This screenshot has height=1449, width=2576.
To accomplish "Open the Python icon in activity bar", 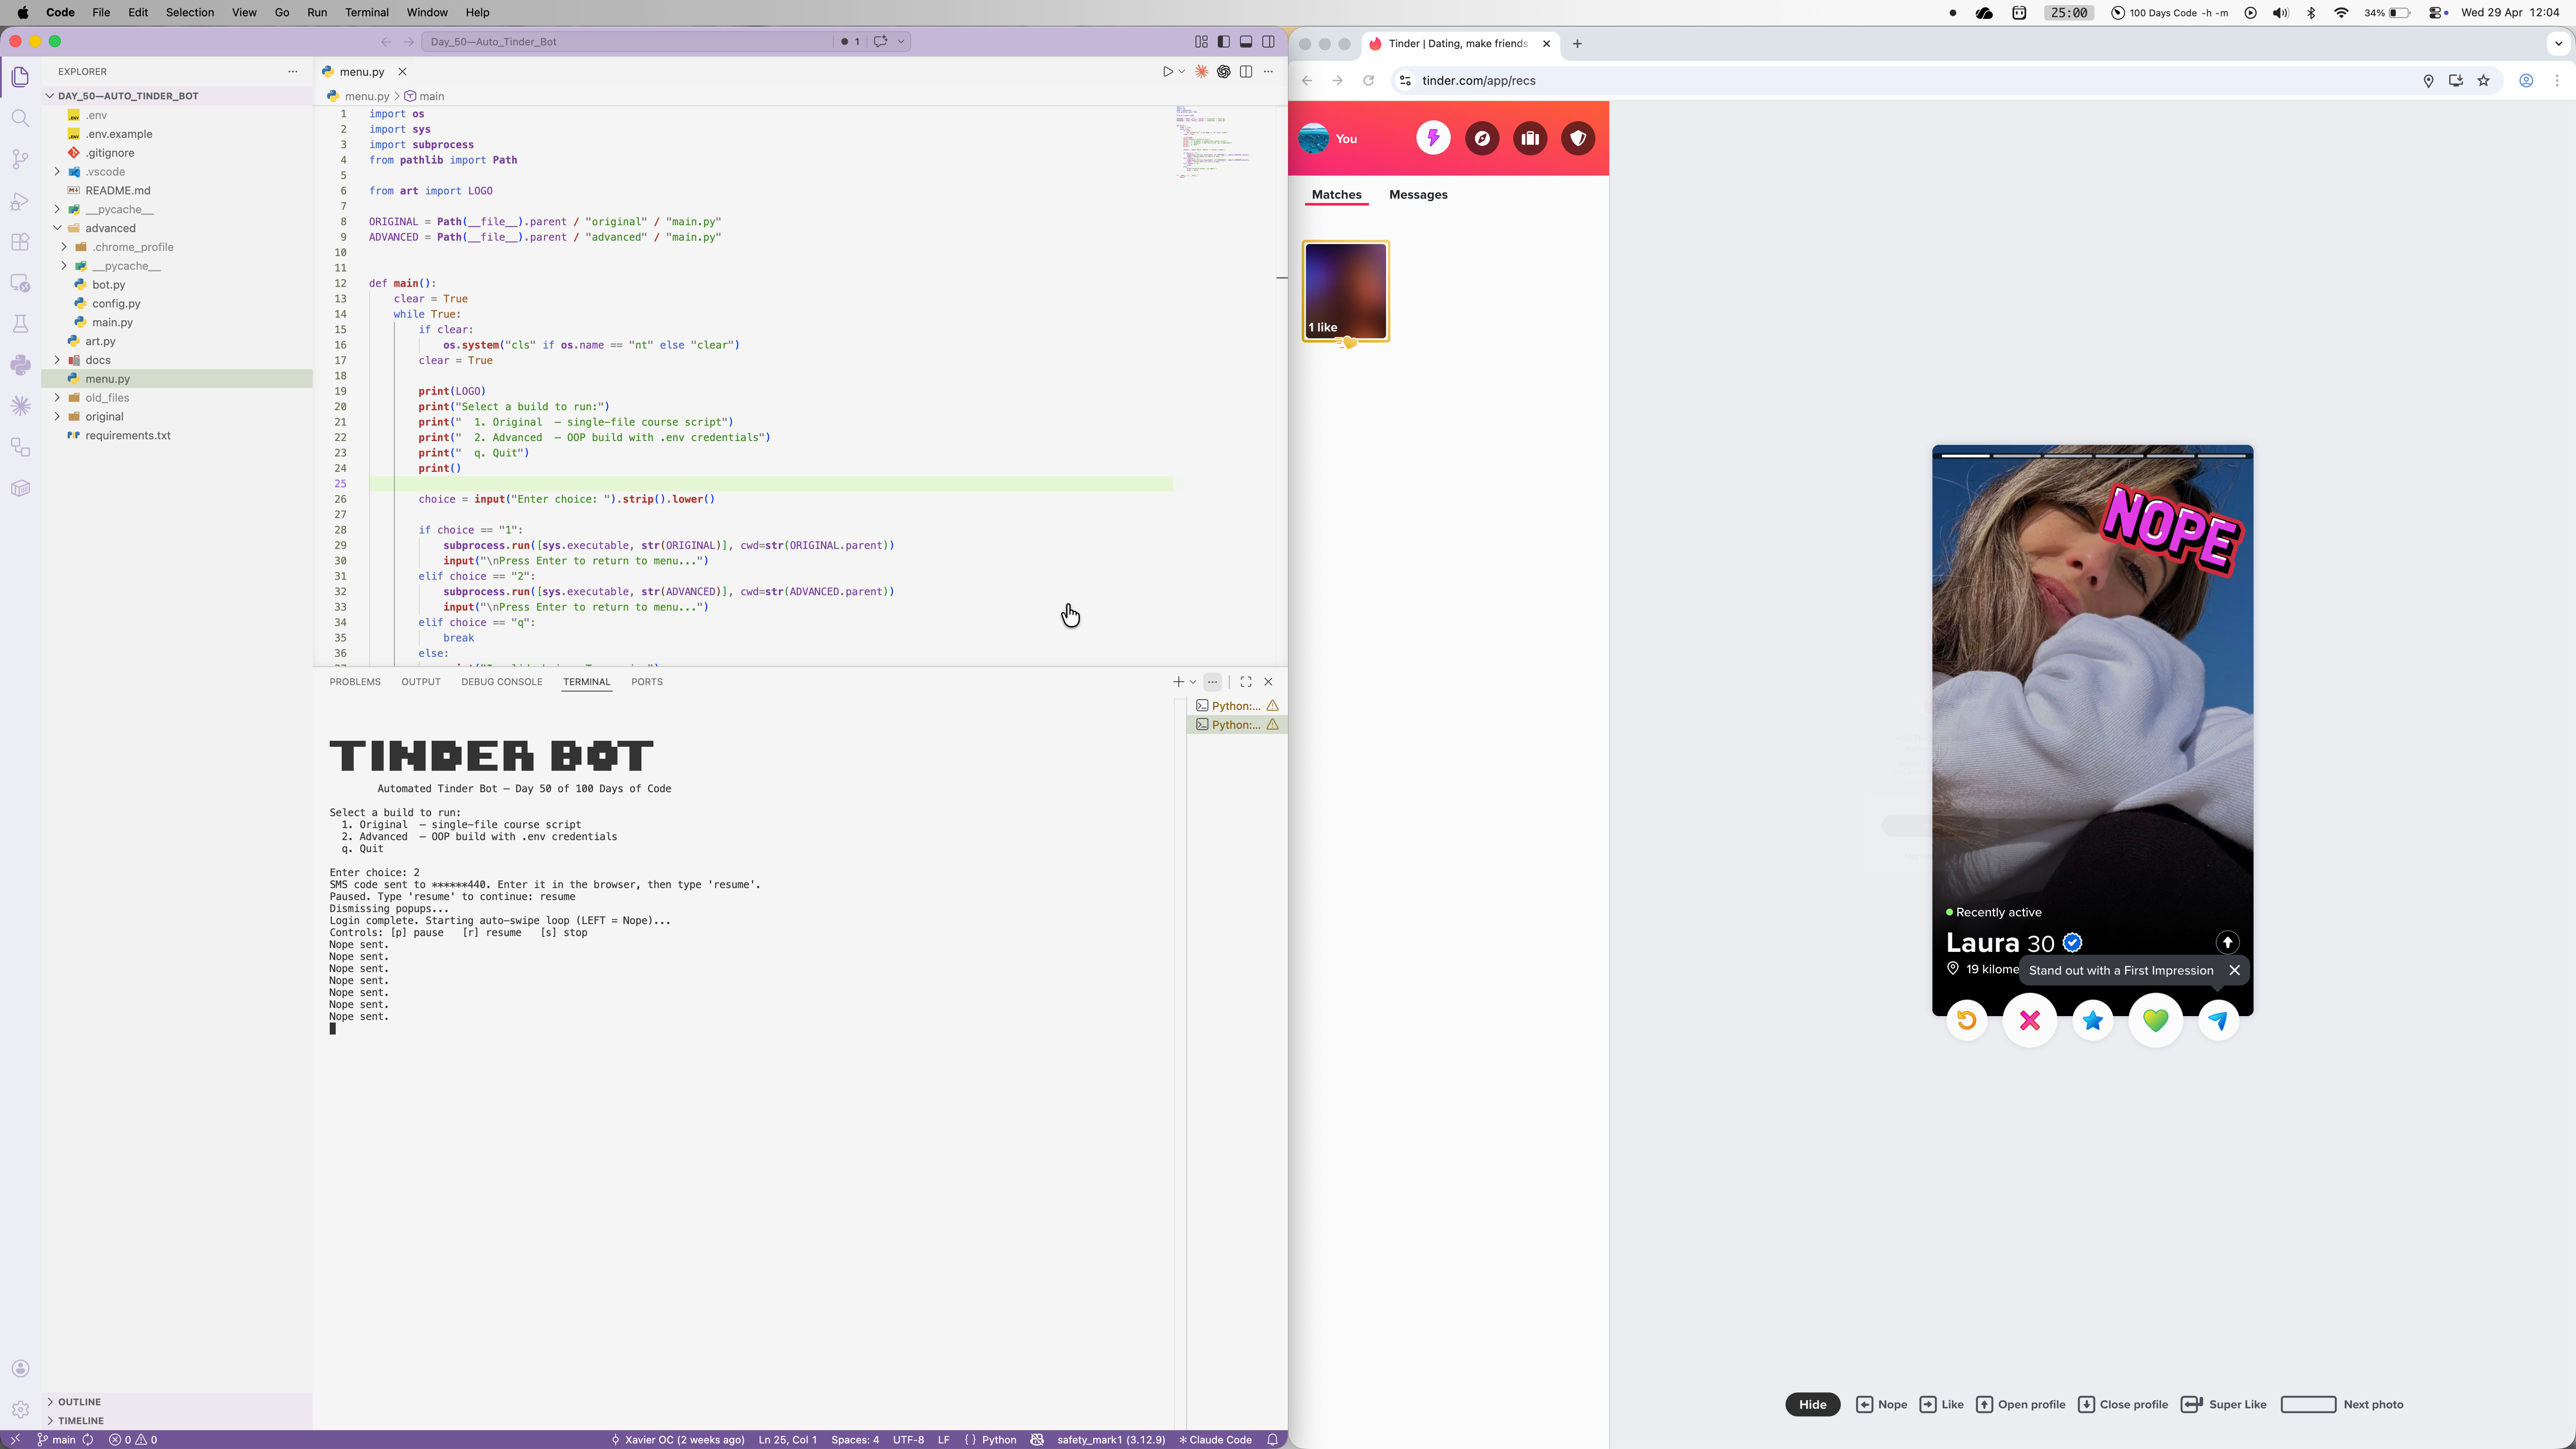I will click(x=20, y=365).
